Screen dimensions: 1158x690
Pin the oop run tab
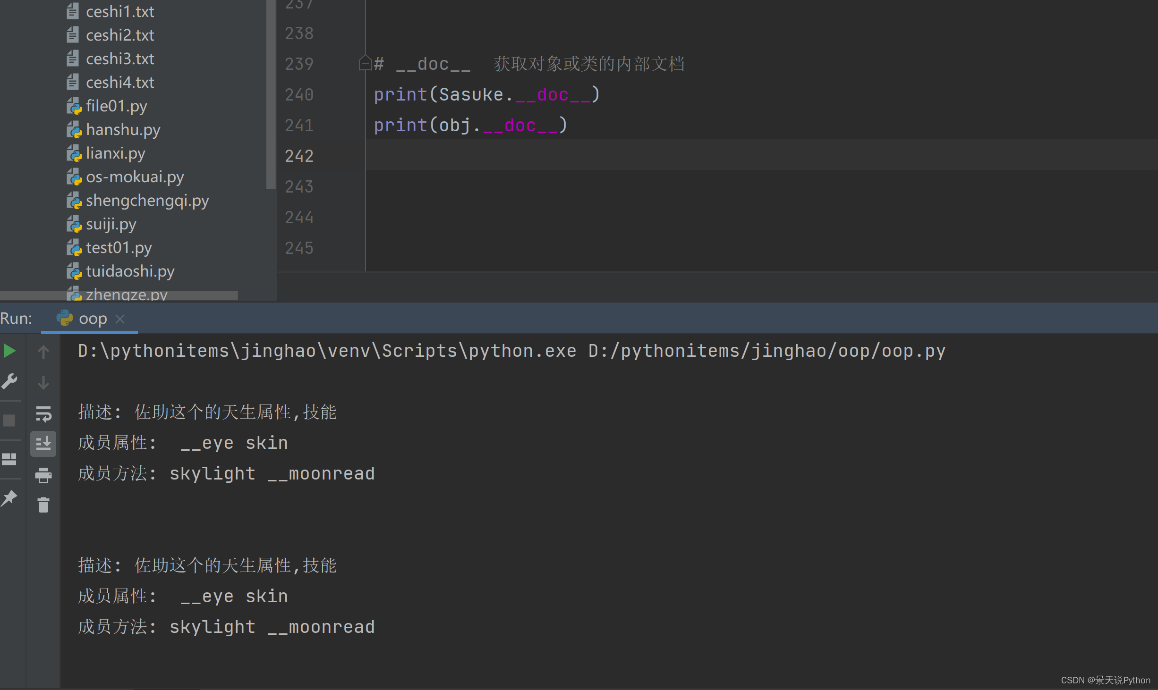click(x=9, y=498)
